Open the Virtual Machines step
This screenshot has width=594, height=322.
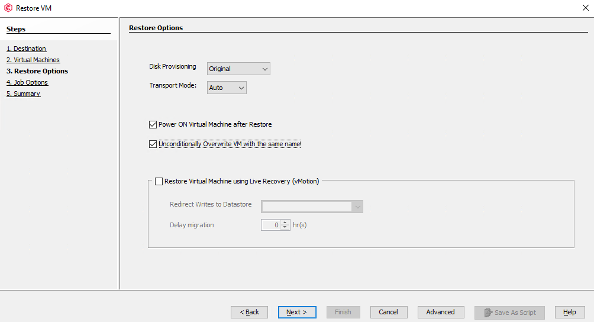click(33, 60)
